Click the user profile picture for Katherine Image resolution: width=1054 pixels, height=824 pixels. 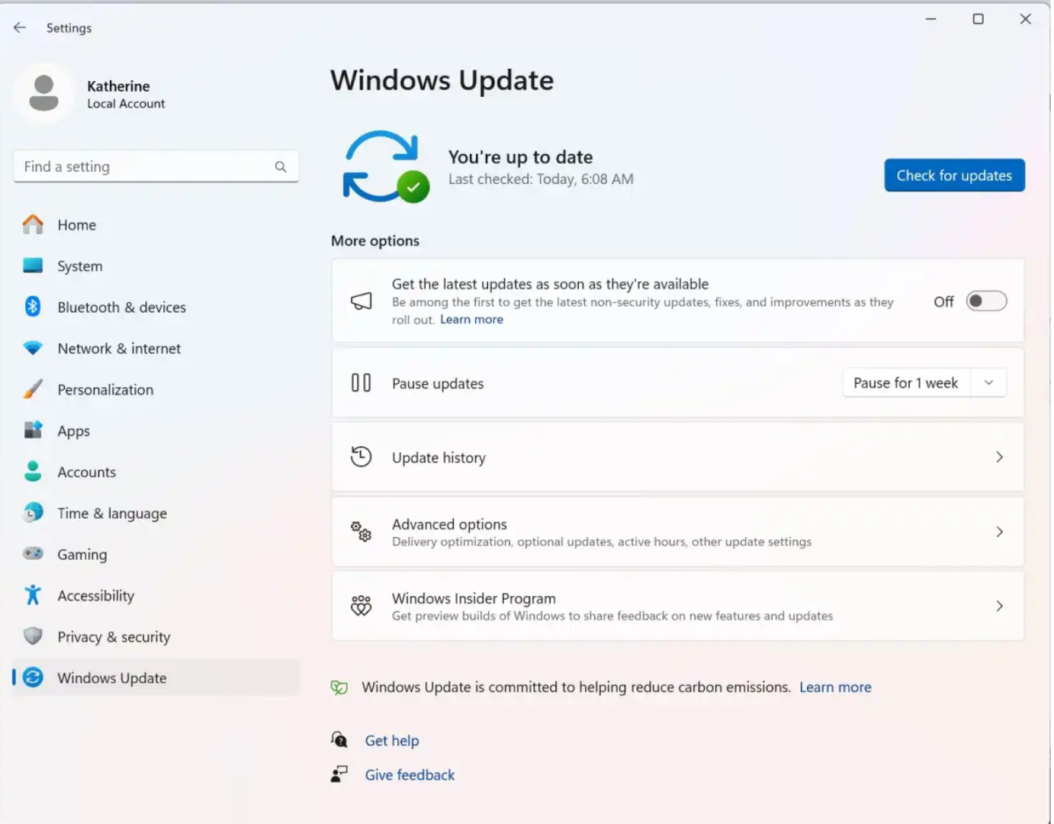[43, 92]
